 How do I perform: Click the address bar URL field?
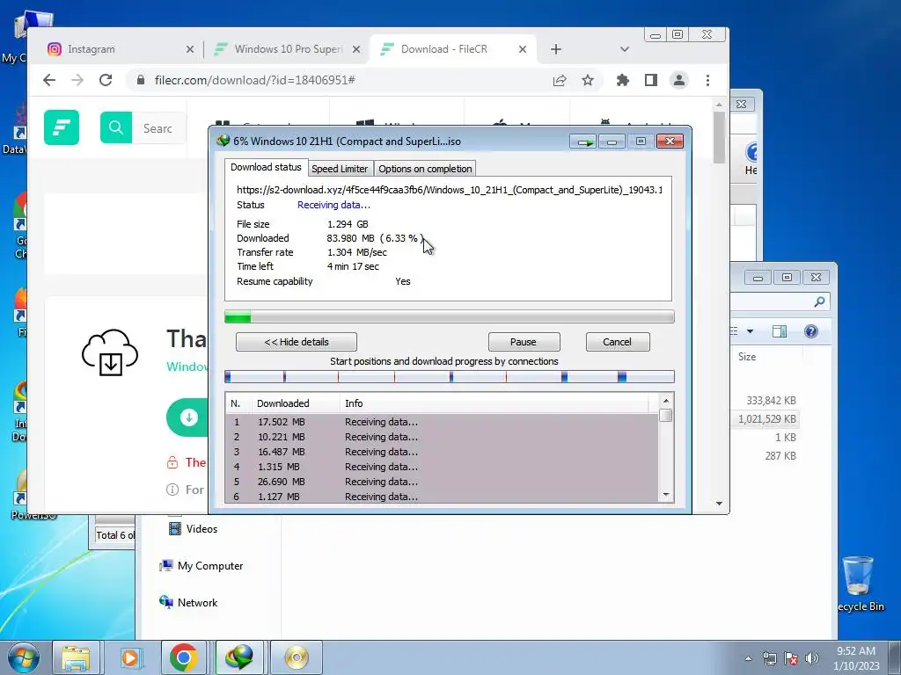coord(345,80)
